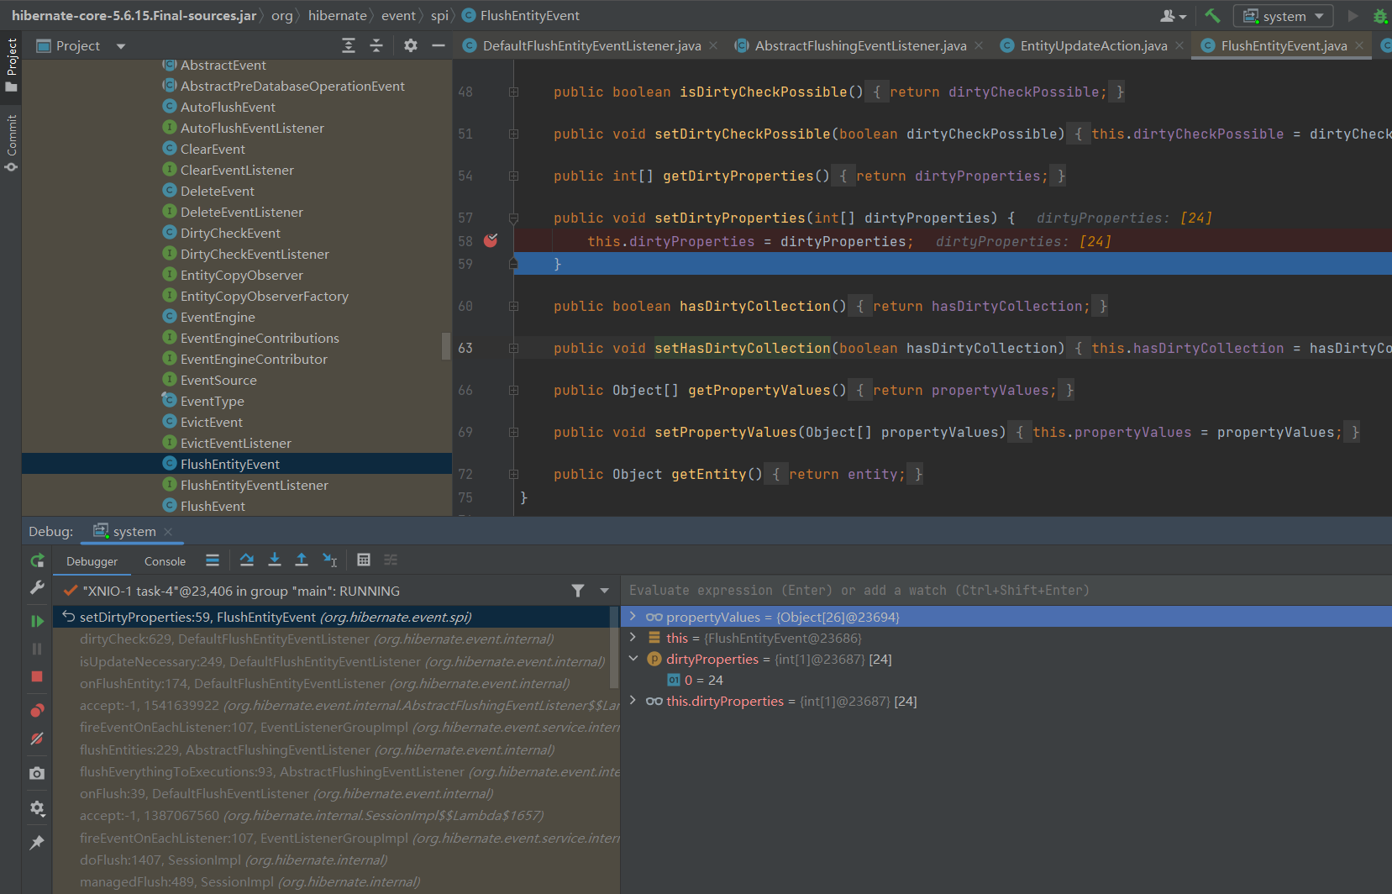Click the Build project hammer icon
This screenshot has width=1392, height=894.
(1212, 16)
